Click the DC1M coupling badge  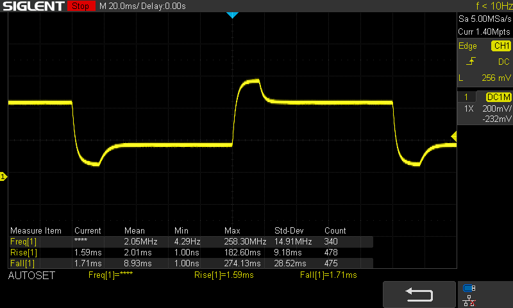(499, 97)
